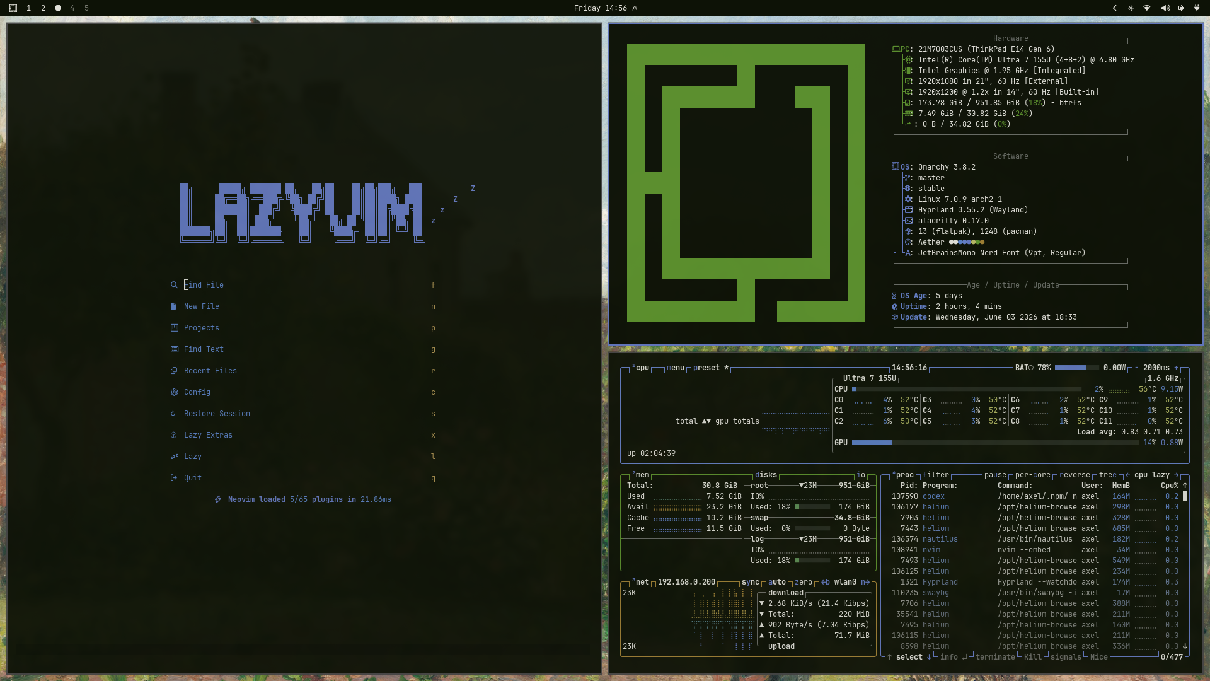
Task: Click the Wi-Fi icon in the top bar
Action: (x=1147, y=8)
